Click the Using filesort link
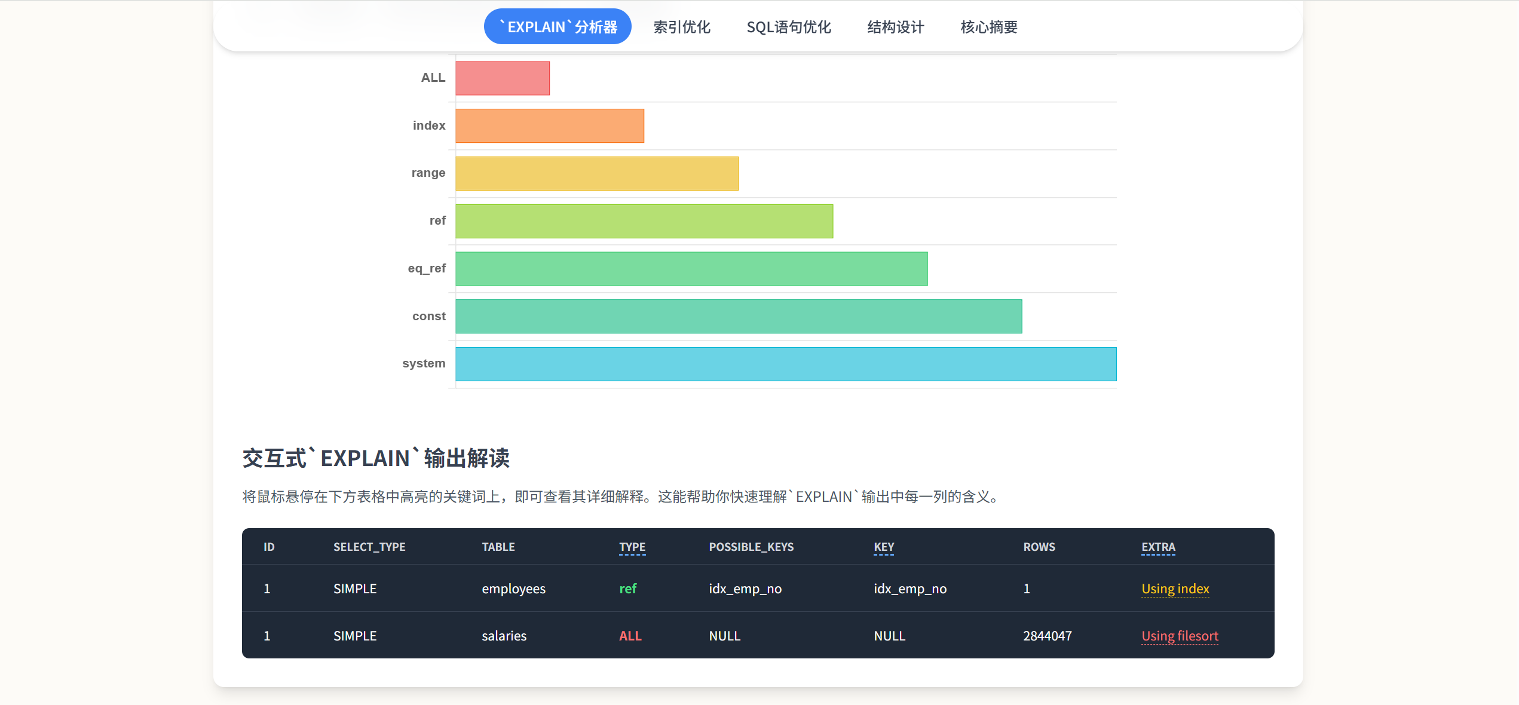 coord(1179,636)
